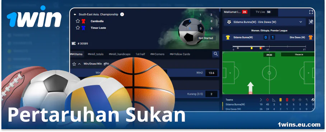Bet on Win2 at odds 13.6
Image resolution: width=326 pixels, height=132 pixels.
point(211,73)
